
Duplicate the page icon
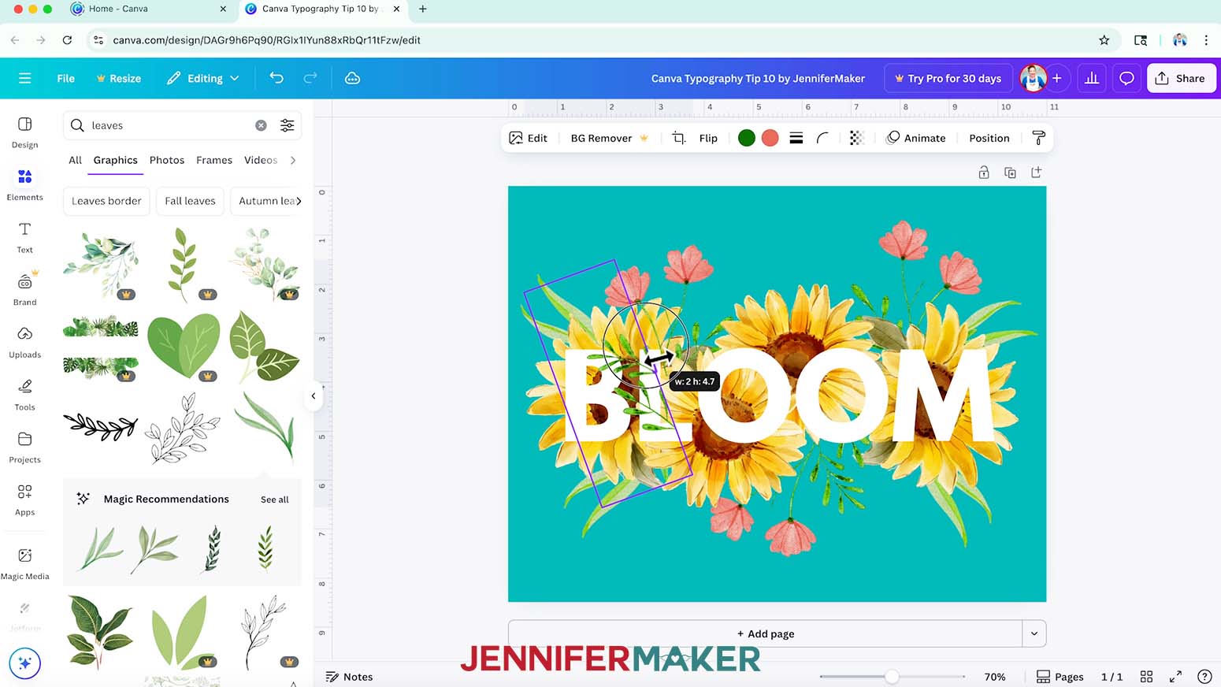tap(1010, 173)
